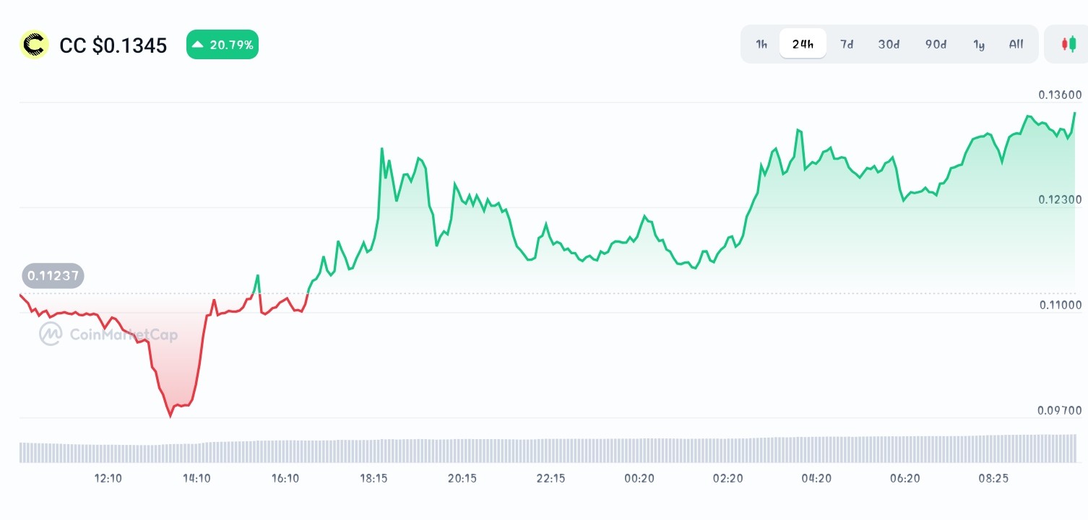Select the 7d time range tab
Viewport: 1088px width, 520px height.
pos(847,44)
